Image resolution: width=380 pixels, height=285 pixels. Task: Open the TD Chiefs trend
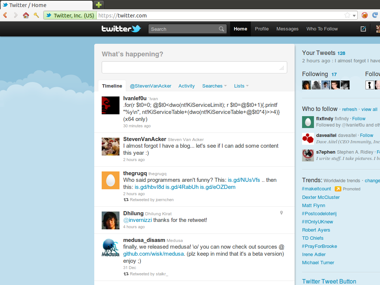312,238
